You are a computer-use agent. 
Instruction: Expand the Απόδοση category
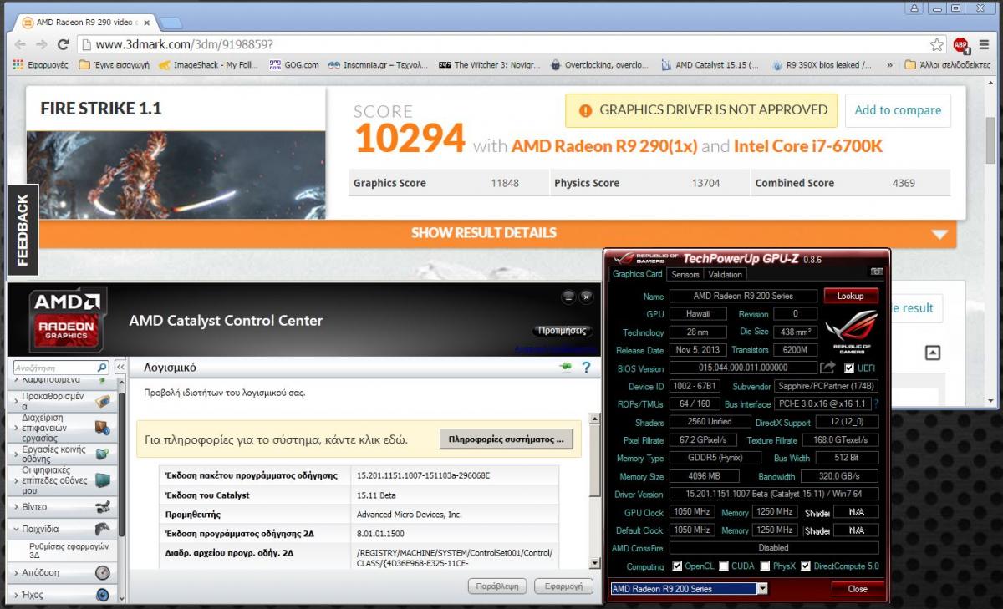point(17,572)
